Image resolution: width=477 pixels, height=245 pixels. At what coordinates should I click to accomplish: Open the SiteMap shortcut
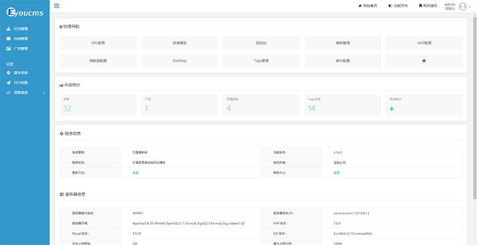click(x=179, y=61)
